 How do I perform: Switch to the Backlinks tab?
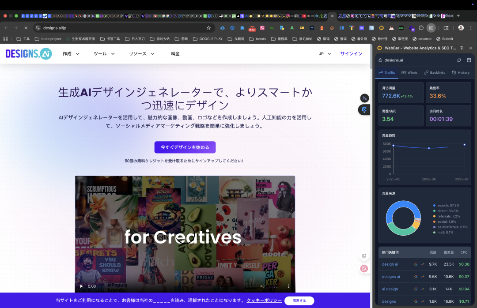[435, 73]
